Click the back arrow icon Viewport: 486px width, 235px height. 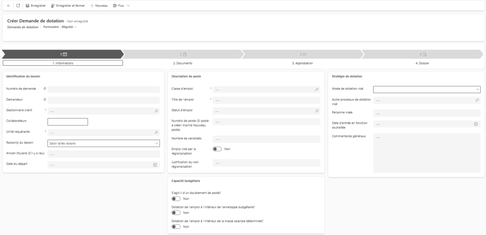point(9,6)
